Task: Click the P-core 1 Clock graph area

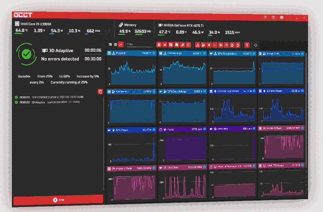Action: 131,186
